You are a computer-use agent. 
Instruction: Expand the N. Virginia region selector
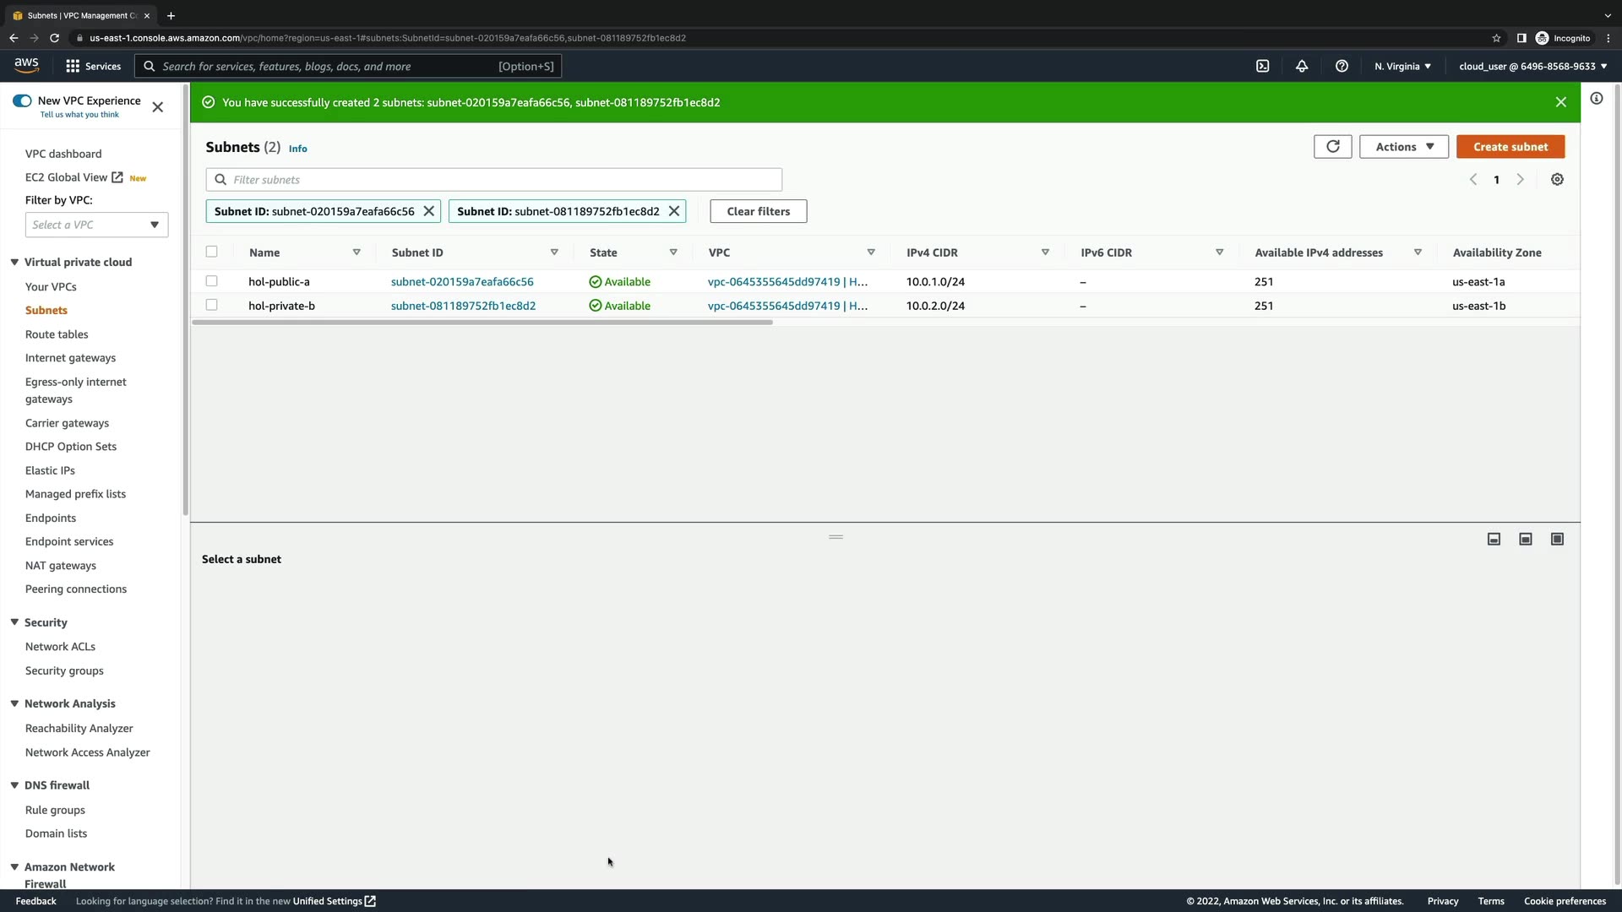click(1402, 66)
